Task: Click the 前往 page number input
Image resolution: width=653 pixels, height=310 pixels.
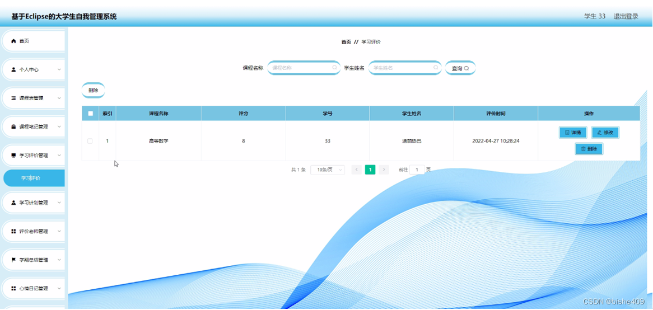Action: point(417,170)
